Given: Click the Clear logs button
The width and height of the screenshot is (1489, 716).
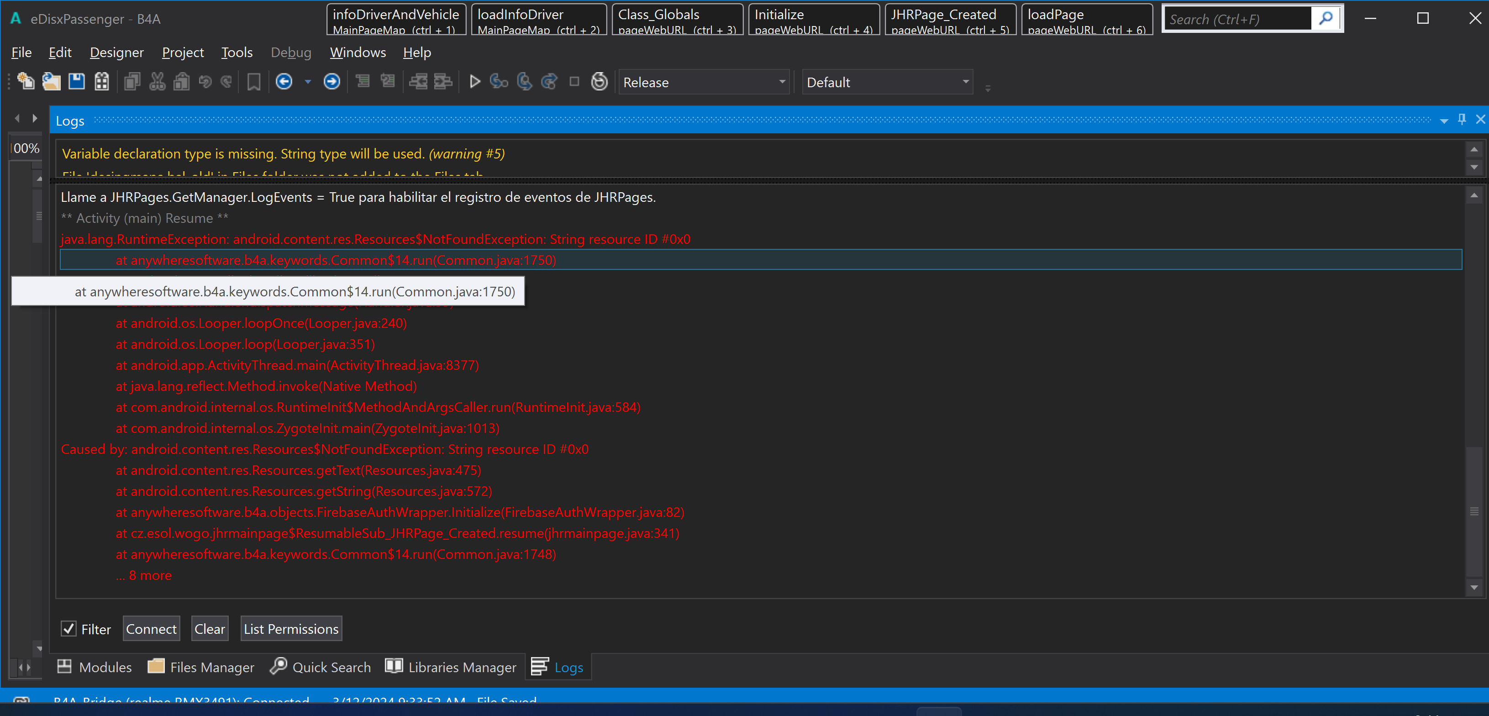Looking at the screenshot, I should 209,629.
